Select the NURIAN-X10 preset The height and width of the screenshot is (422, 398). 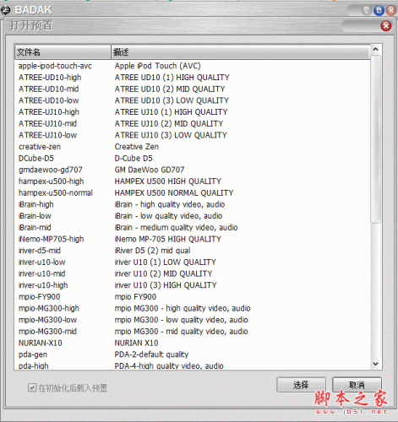point(41,343)
